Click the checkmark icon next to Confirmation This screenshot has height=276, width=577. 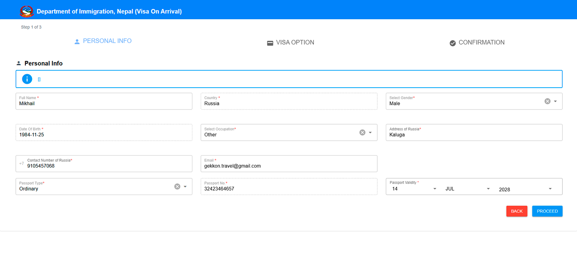[x=453, y=43]
